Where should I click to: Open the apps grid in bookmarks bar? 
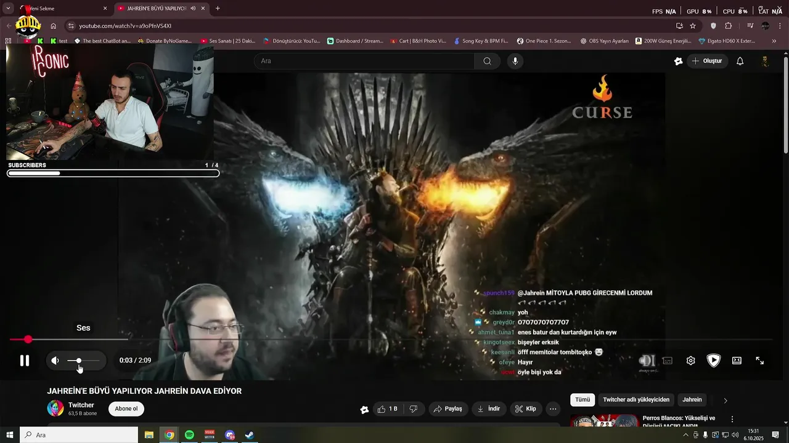click(8, 41)
